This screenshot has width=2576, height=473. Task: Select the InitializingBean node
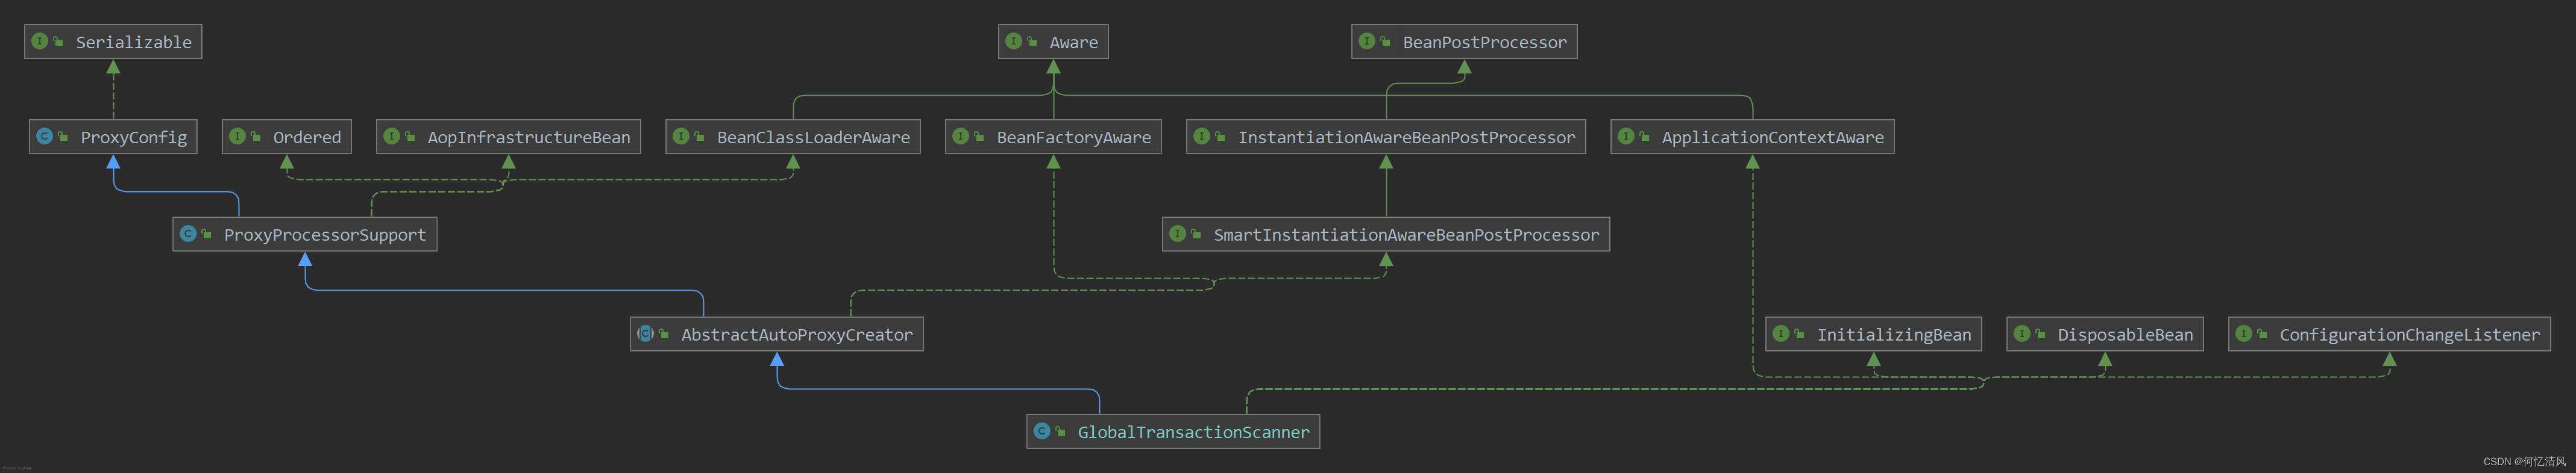click(x=1873, y=335)
